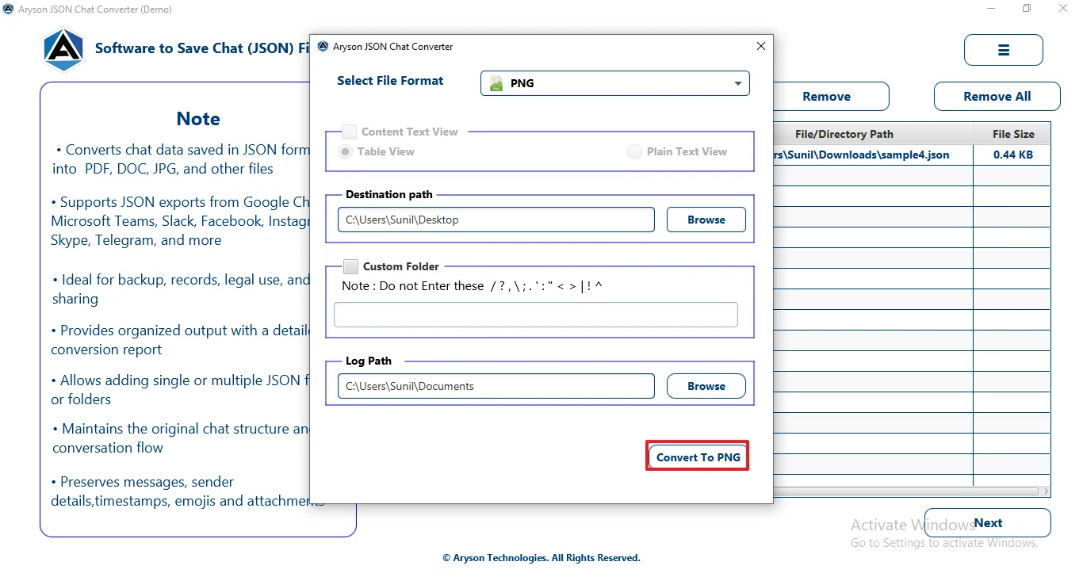The image size is (1083, 577).
Task: Select the Plain Text View radio button
Action: [x=634, y=152]
